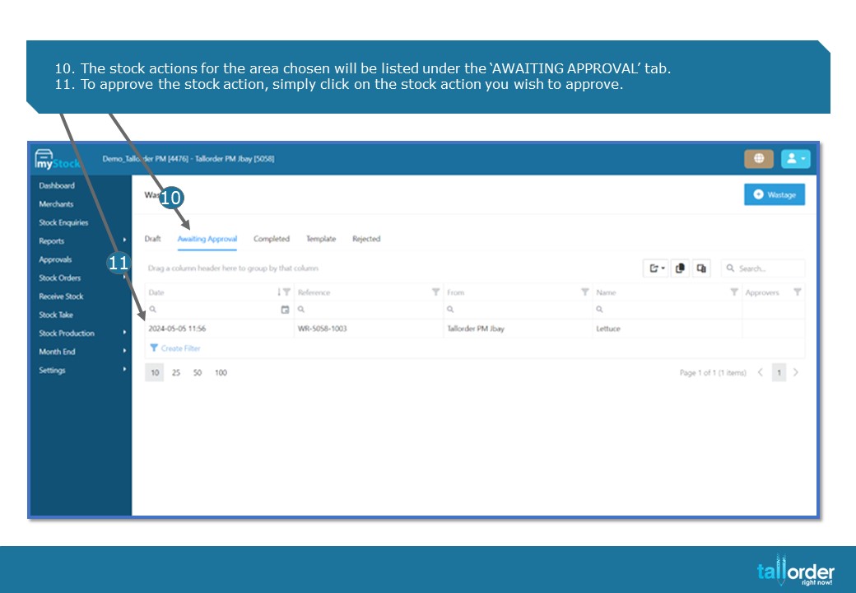Open the From column filter icon

coord(584,292)
